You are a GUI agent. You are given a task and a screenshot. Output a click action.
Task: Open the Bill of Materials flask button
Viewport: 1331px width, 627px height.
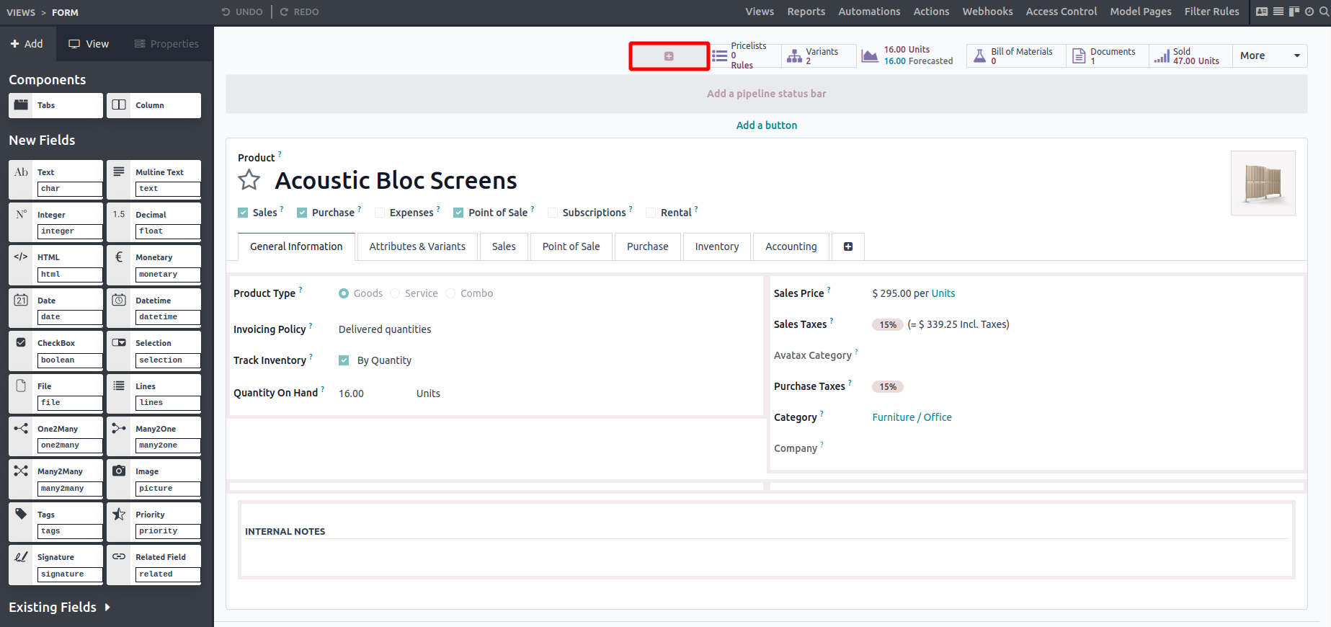[x=1015, y=56]
